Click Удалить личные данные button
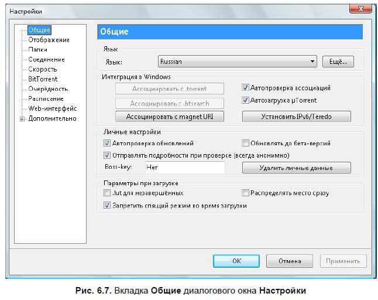The image size is (378, 300). (x=296, y=168)
